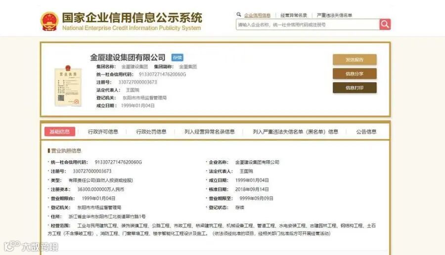445x255 pixels.
Task: Click the 营业执照信息 section heading
Action: 66,150
